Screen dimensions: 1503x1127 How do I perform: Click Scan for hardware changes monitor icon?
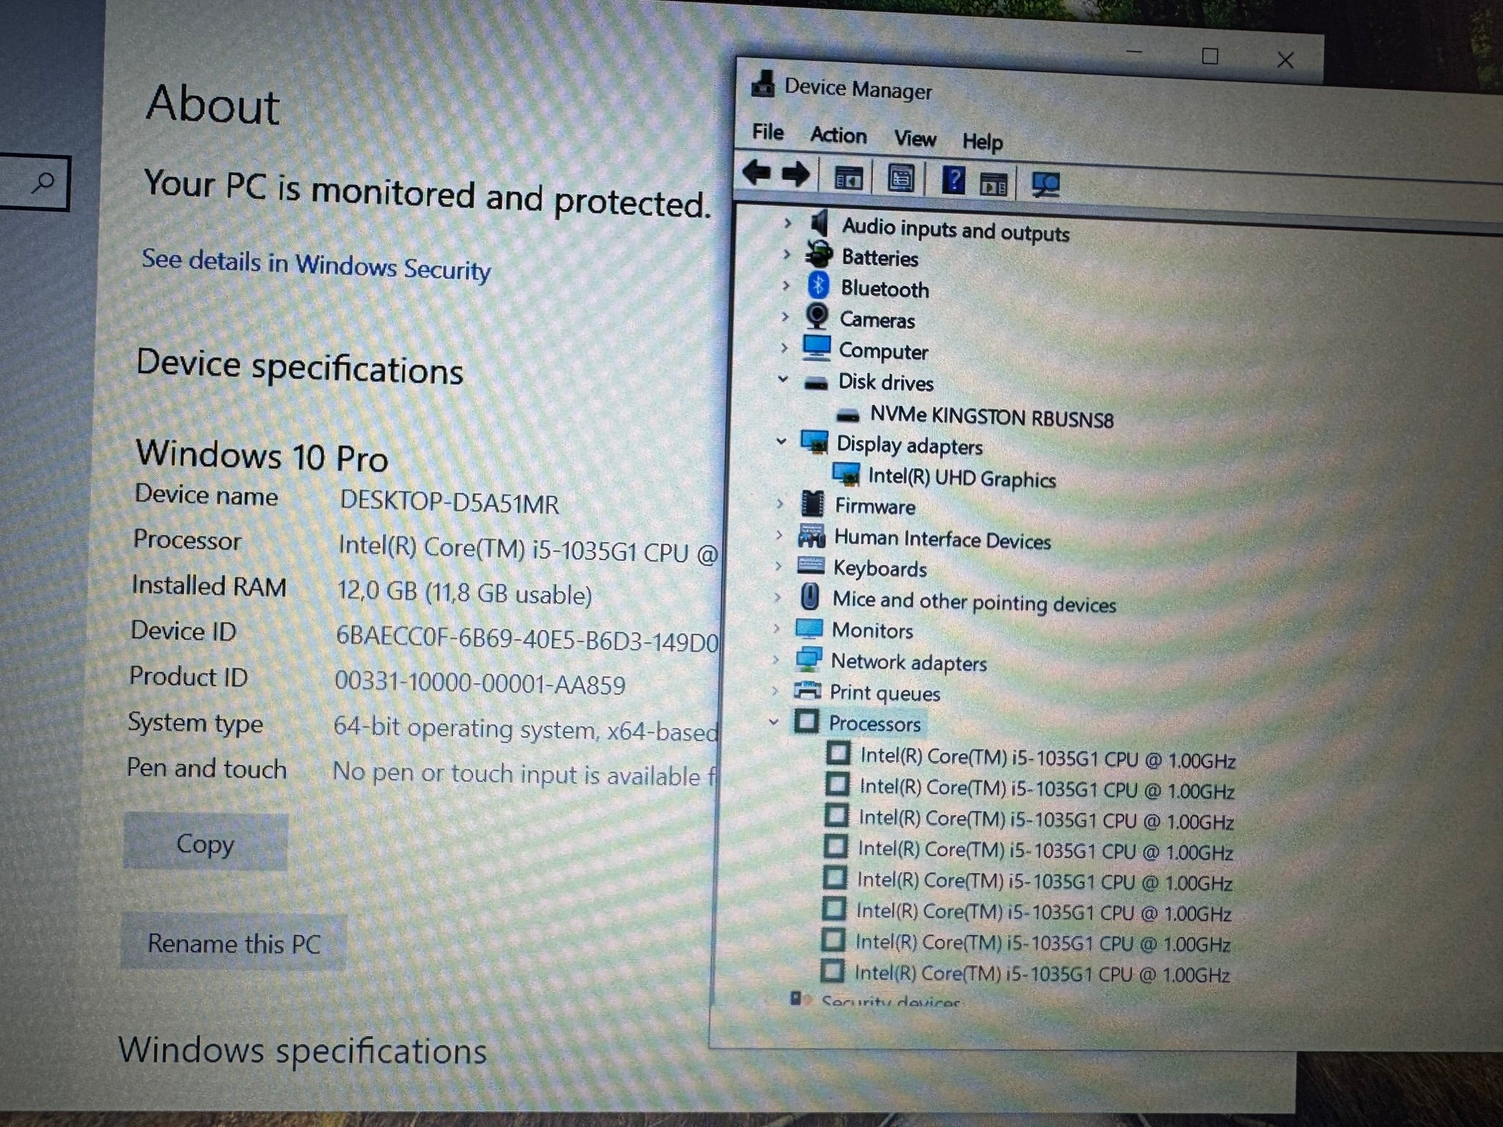point(1046,184)
